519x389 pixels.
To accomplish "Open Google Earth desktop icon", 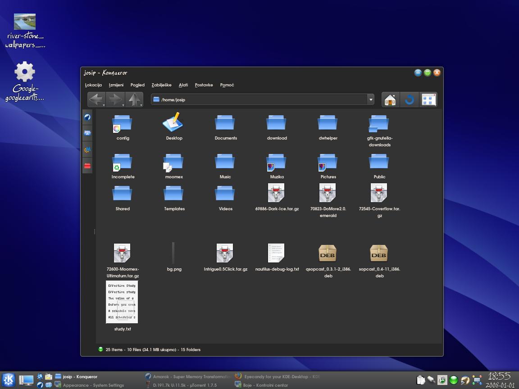I will click(x=24, y=81).
